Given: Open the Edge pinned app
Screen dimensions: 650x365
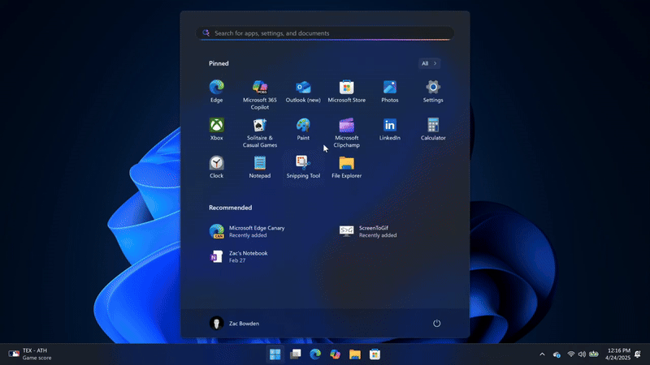Looking at the screenshot, I should point(216,92).
